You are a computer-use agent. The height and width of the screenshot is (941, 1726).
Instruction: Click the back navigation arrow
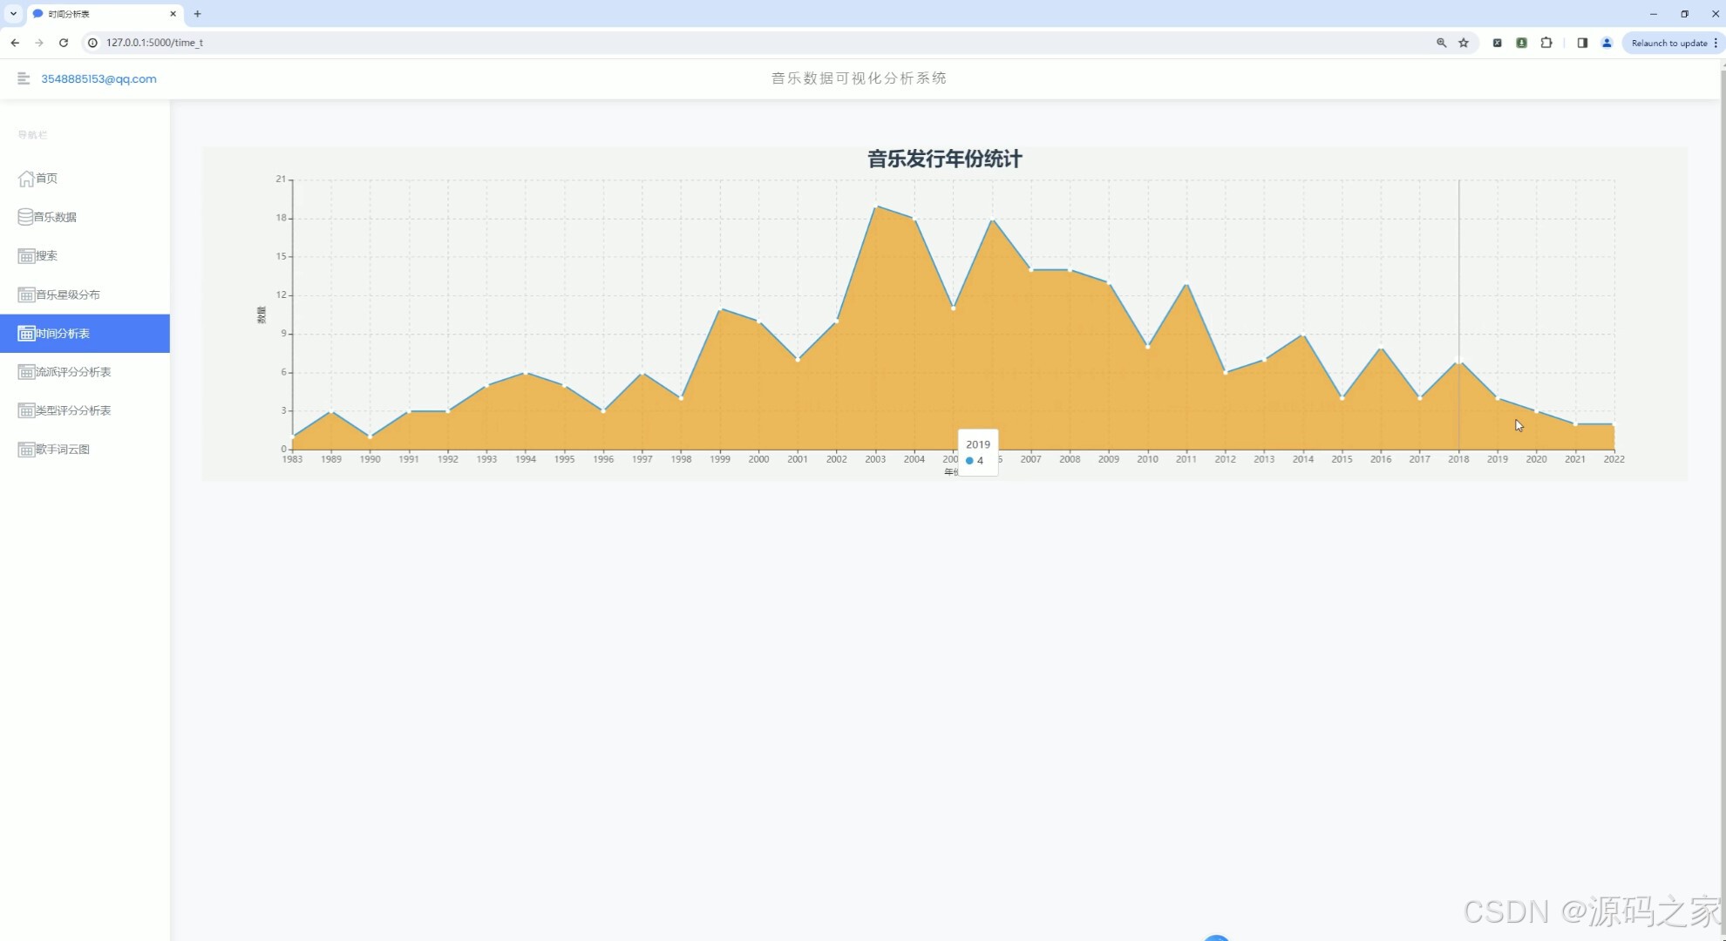click(15, 42)
